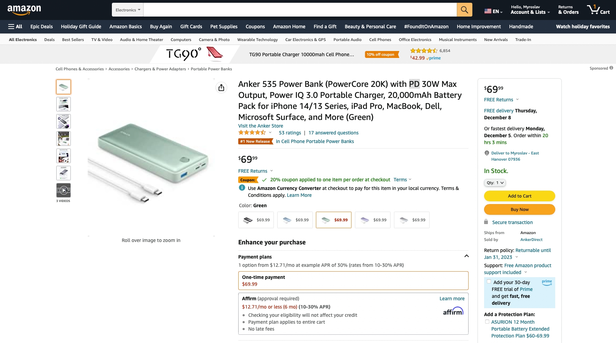Collapse the Payment plans section
This screenshot has width=616, height=343.
pos(466,256)
